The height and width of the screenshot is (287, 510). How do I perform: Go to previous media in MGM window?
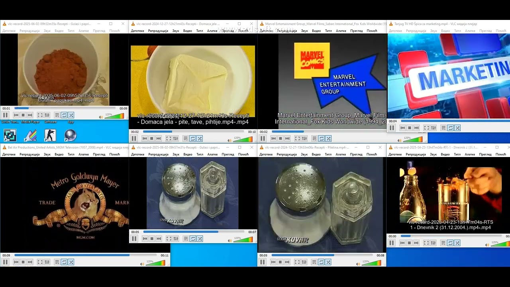click(x=16, y=262)
